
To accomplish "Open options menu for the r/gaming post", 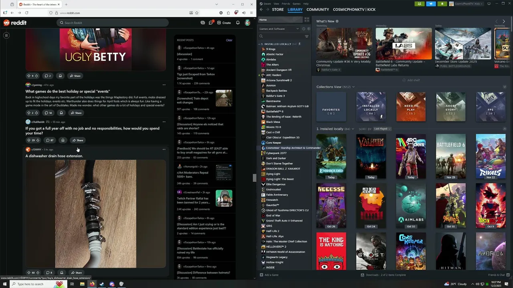I will (164, 85).
